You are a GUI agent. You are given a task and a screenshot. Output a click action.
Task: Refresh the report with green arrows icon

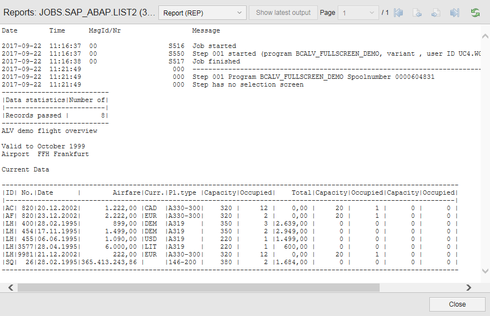pyautogui.click(x=475, y=13)
